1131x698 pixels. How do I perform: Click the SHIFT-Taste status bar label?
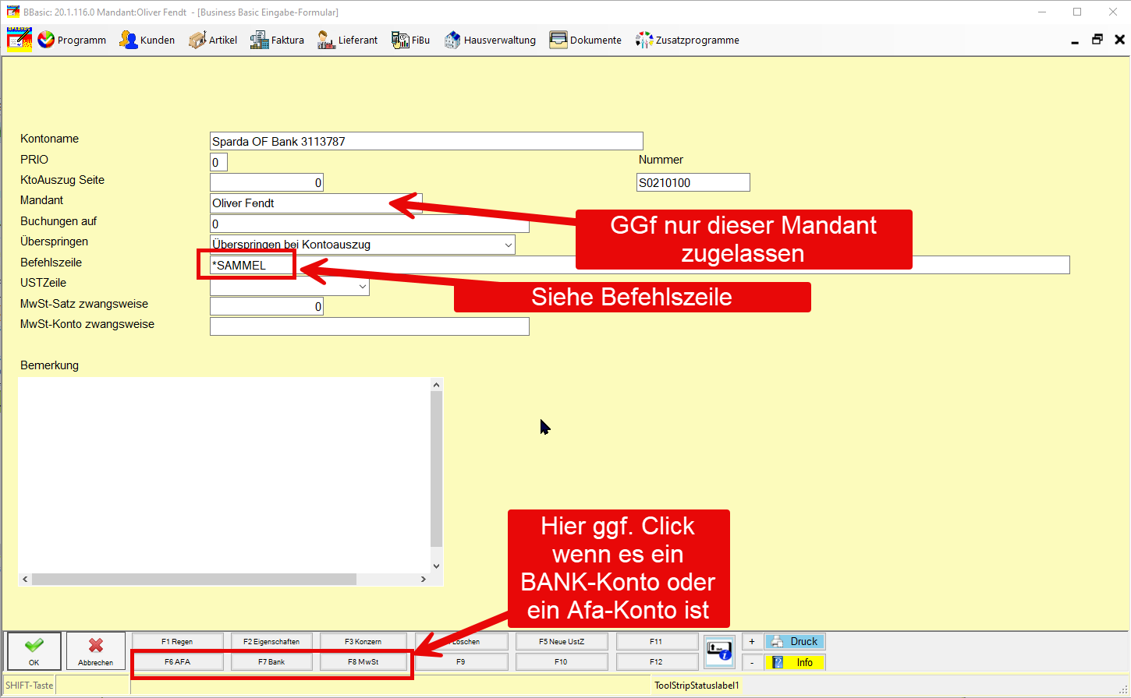tap(30, 686)
